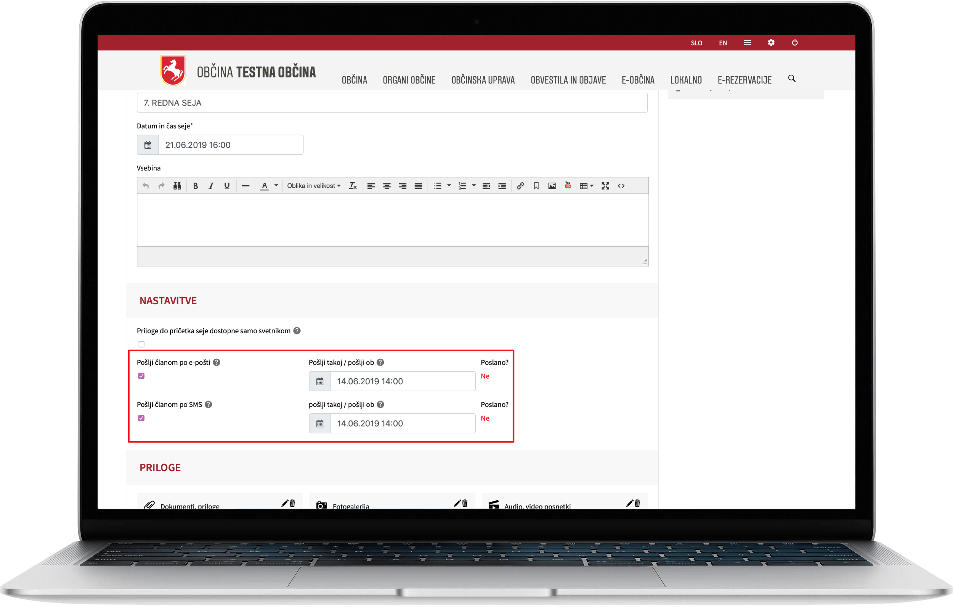The width and height of the screenshot is (953, 607).
Task: Toggle bold formatting in editor toolbar
Action: tap(195, 186)
